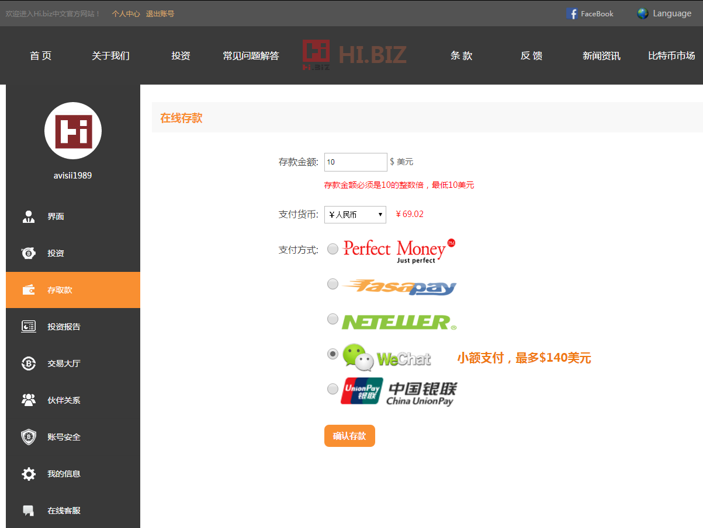Click the 界面 dashboard person icon
Viewport: 703px width, 528px height.
tap(28, 216)
